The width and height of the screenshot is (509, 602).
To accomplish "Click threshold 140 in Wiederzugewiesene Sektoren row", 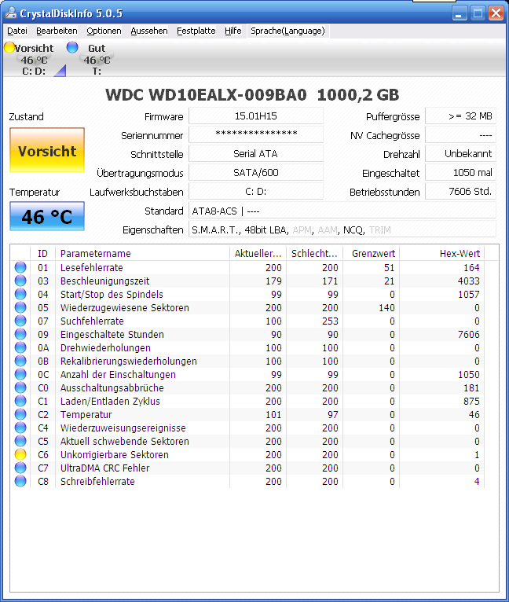I will [386, 308].
